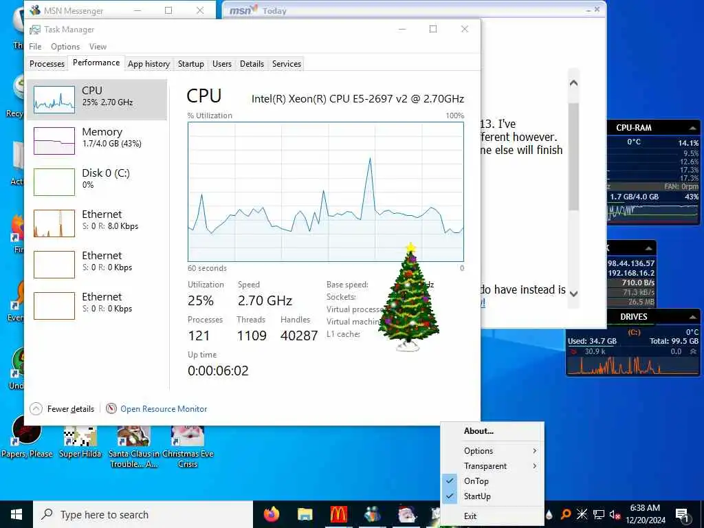This screenshot has height=528, width=704.
Task: Select Disk 0 (C:) in sidebar
Action: tap(97, 182)
